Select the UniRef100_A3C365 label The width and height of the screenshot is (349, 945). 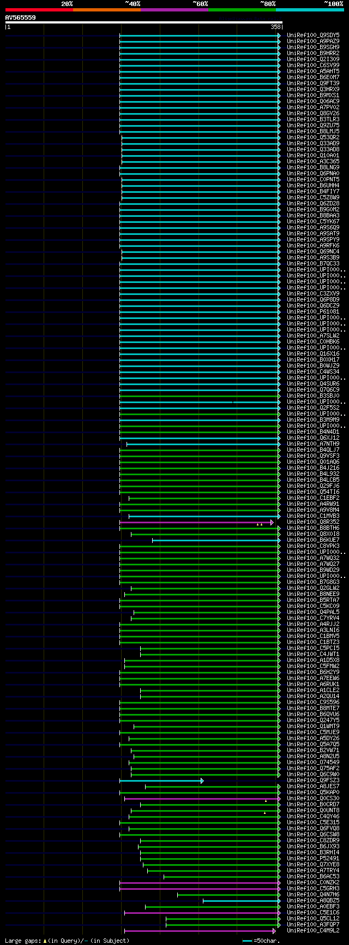coord(313,161)
